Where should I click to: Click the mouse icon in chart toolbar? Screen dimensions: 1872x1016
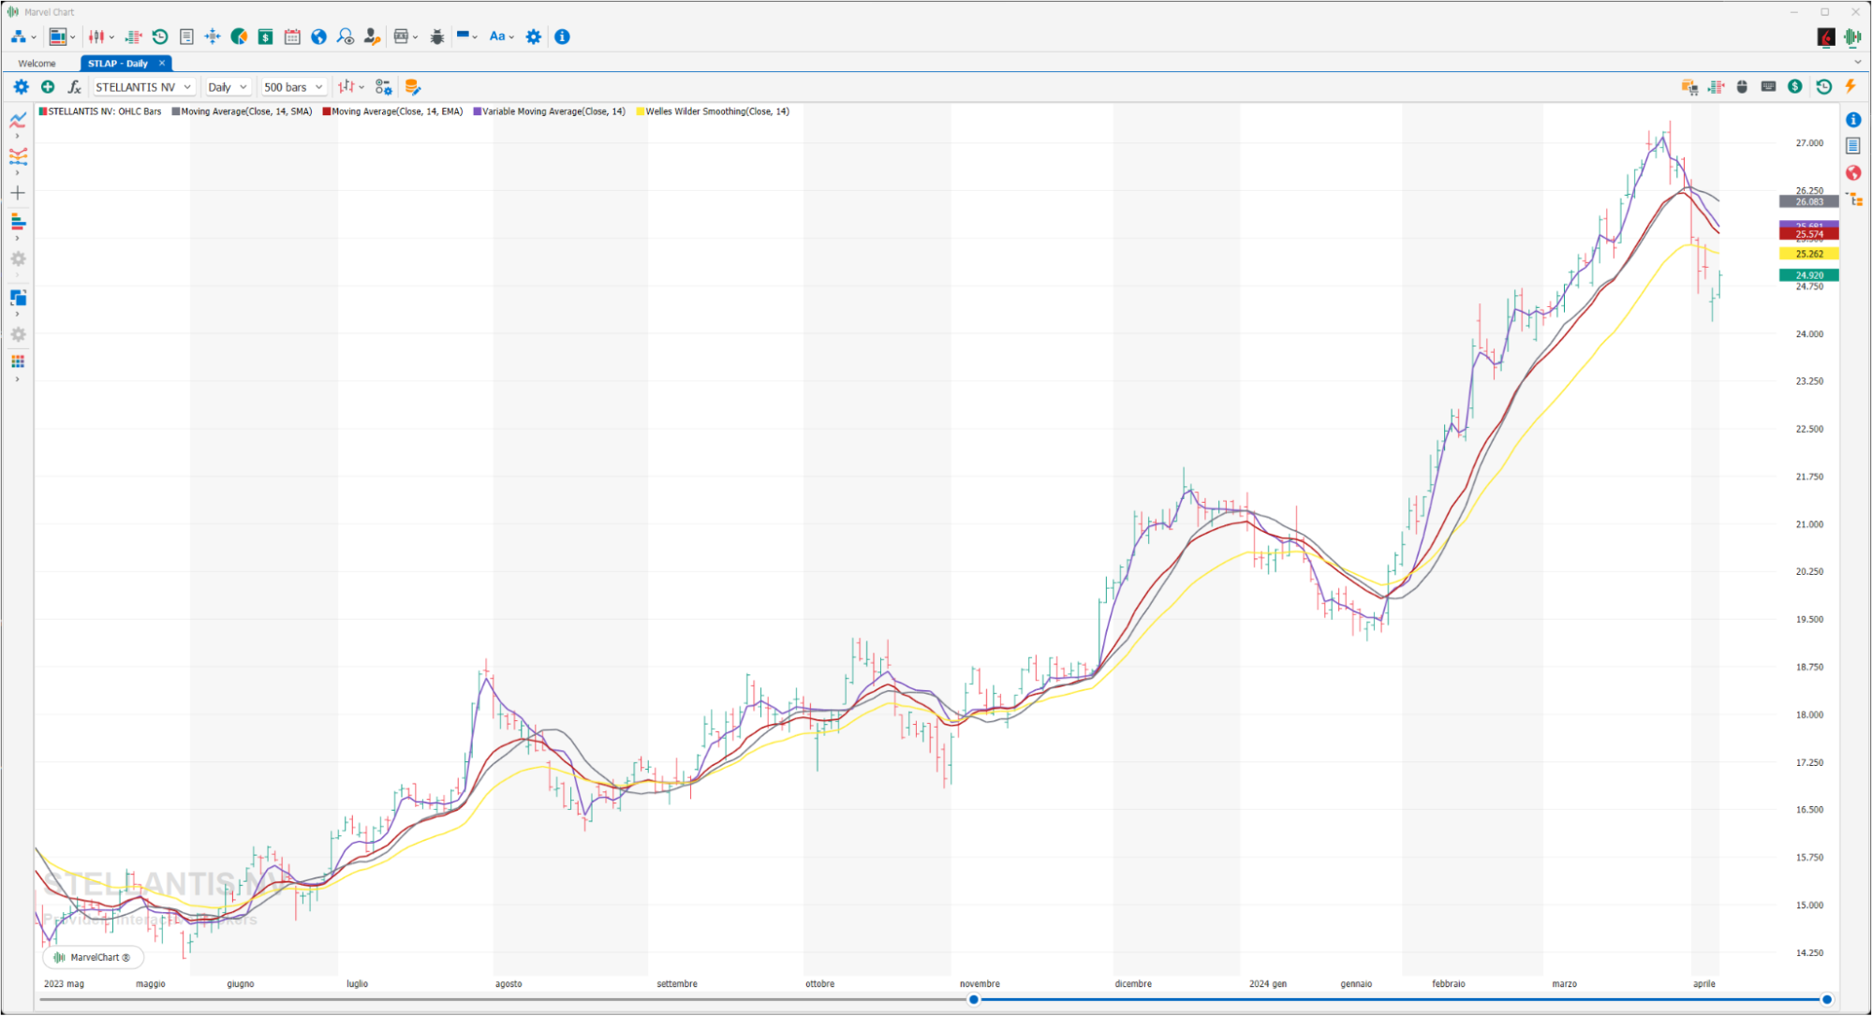1742,86
